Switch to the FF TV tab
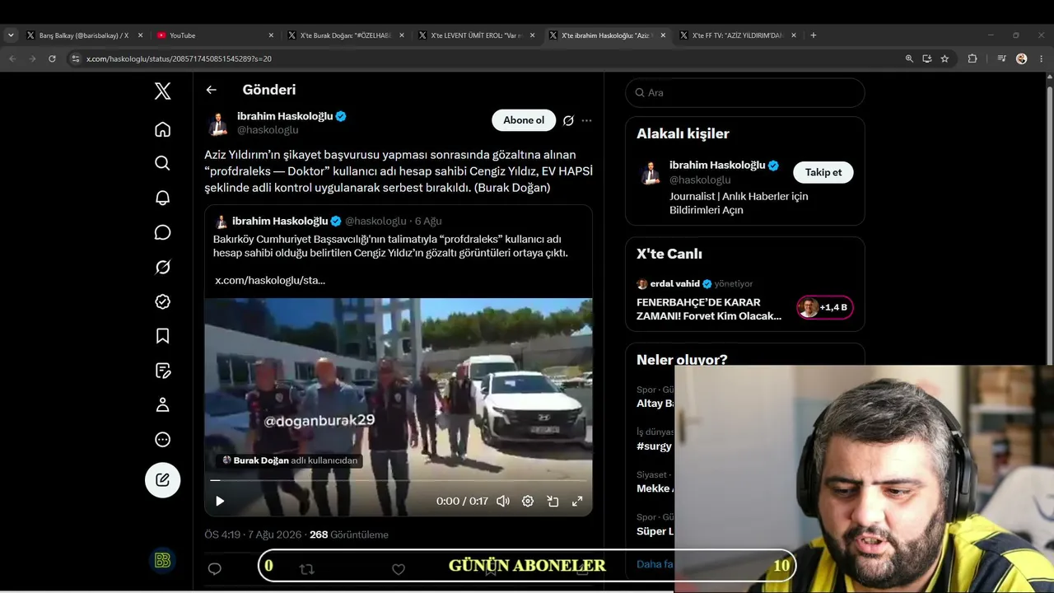 pos(739,35)
